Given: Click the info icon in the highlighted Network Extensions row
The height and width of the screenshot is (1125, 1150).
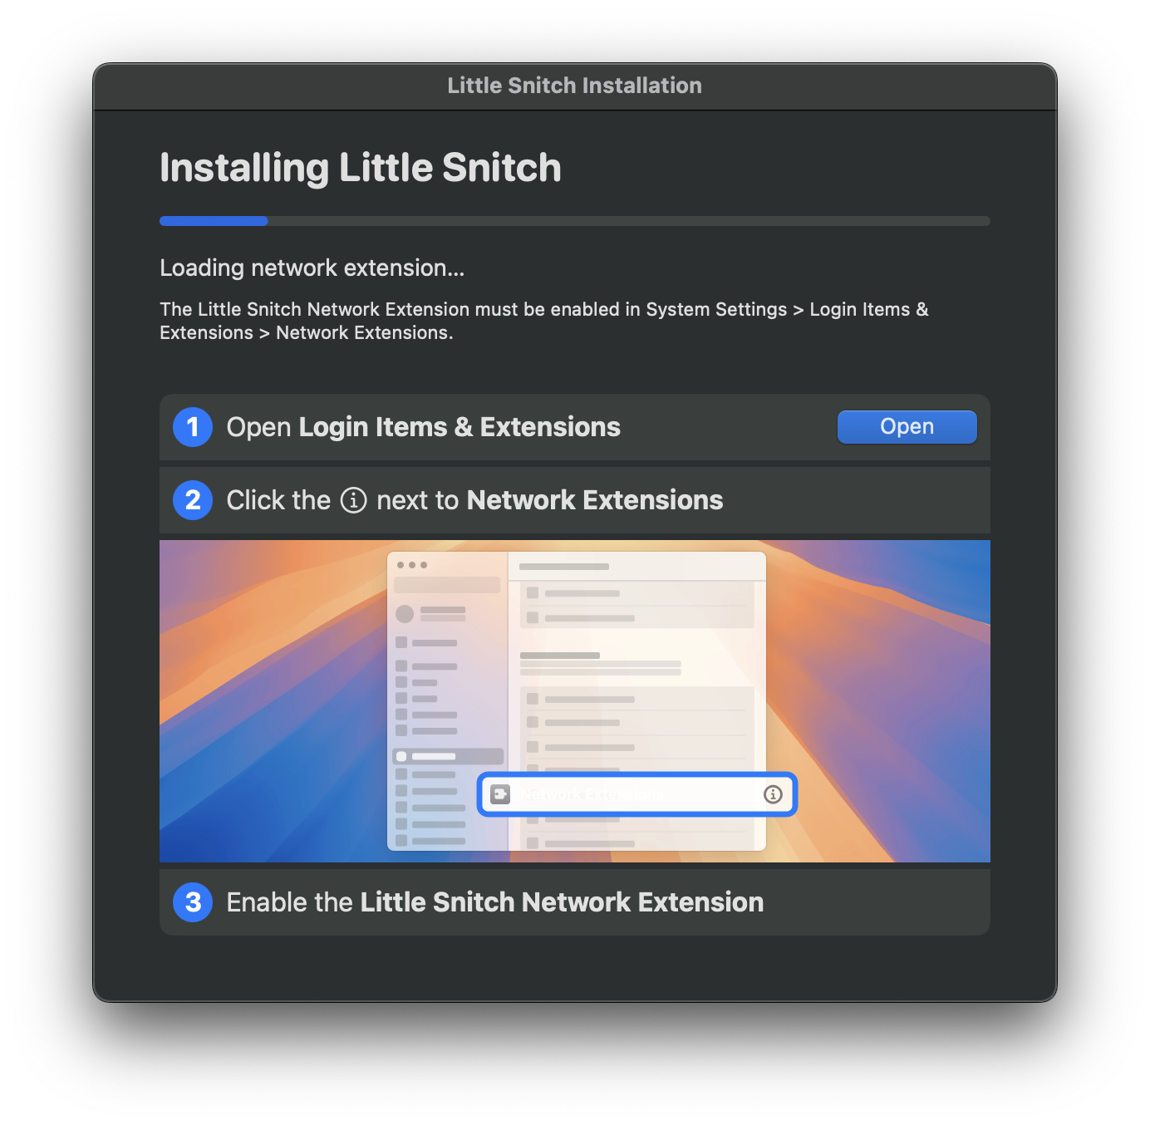Looking at the screenshot, I should (773, 794).
